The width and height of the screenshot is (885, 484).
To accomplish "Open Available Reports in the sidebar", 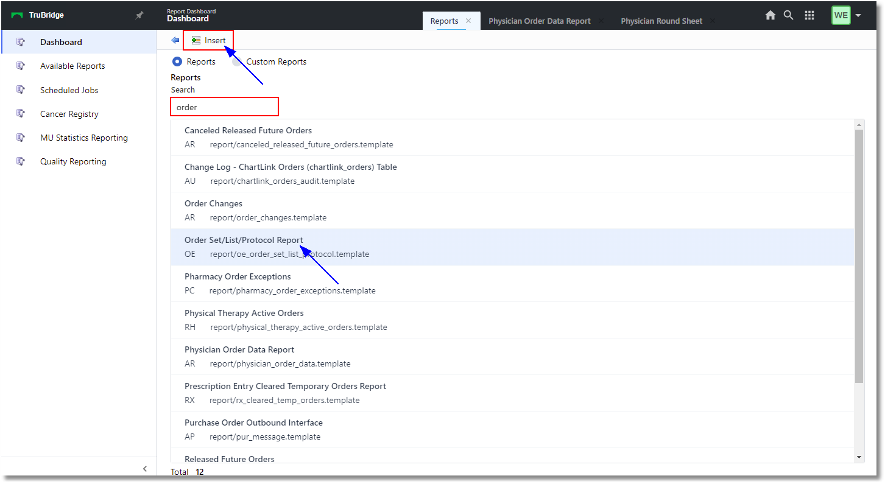I will tap(79, 66).
